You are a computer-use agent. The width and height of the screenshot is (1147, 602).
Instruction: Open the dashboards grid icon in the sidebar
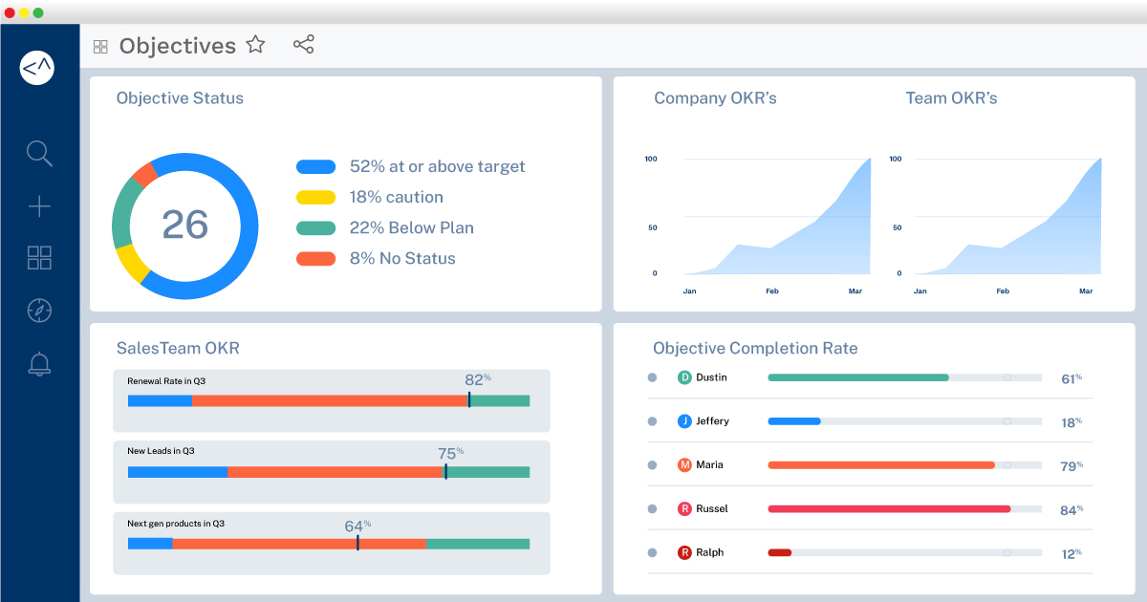(39, 257)
